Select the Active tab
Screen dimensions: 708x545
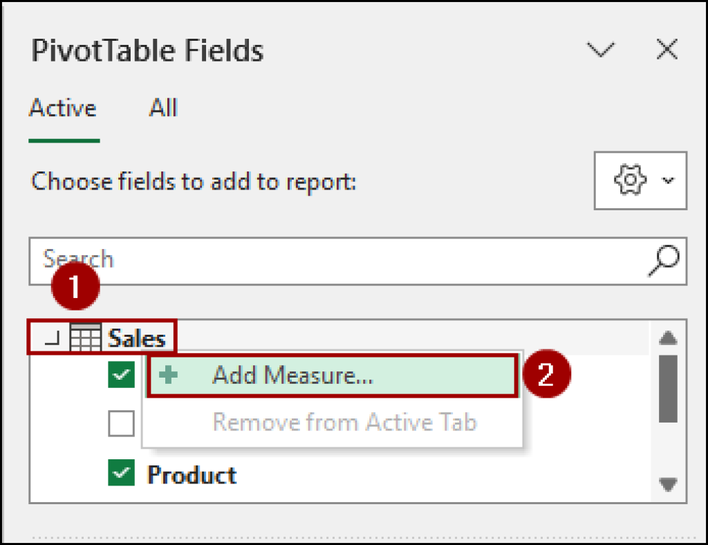click(x=62, y=108)
